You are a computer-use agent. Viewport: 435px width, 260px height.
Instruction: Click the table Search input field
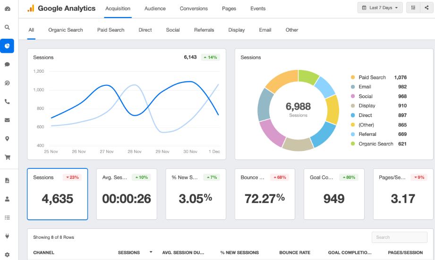(x=399, y=237)
